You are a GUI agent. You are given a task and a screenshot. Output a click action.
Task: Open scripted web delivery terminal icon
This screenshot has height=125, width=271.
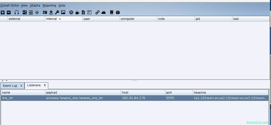click(x=89, y=12)
